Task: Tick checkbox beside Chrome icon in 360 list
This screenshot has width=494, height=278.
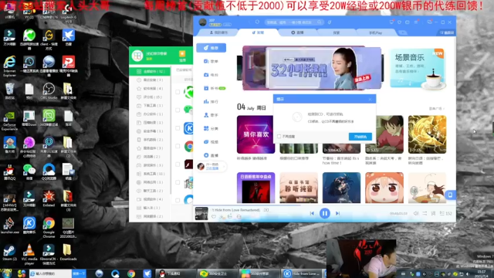Action: (x=178, y=146)
